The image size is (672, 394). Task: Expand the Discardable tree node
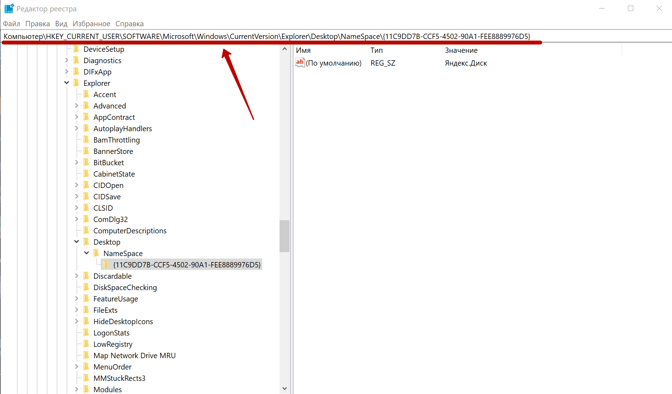tap(76, 276)
